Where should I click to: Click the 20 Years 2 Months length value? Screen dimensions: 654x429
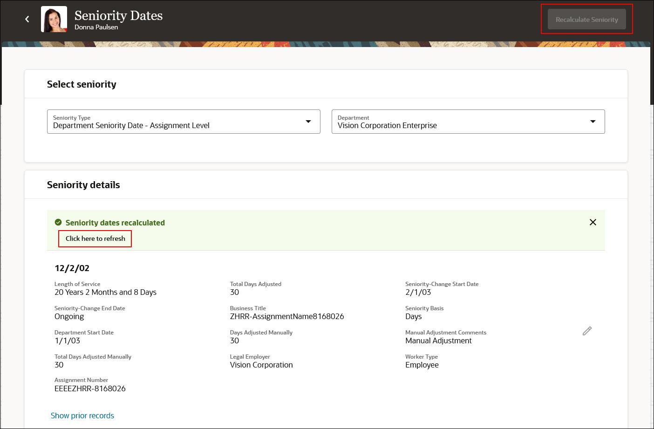105,292
